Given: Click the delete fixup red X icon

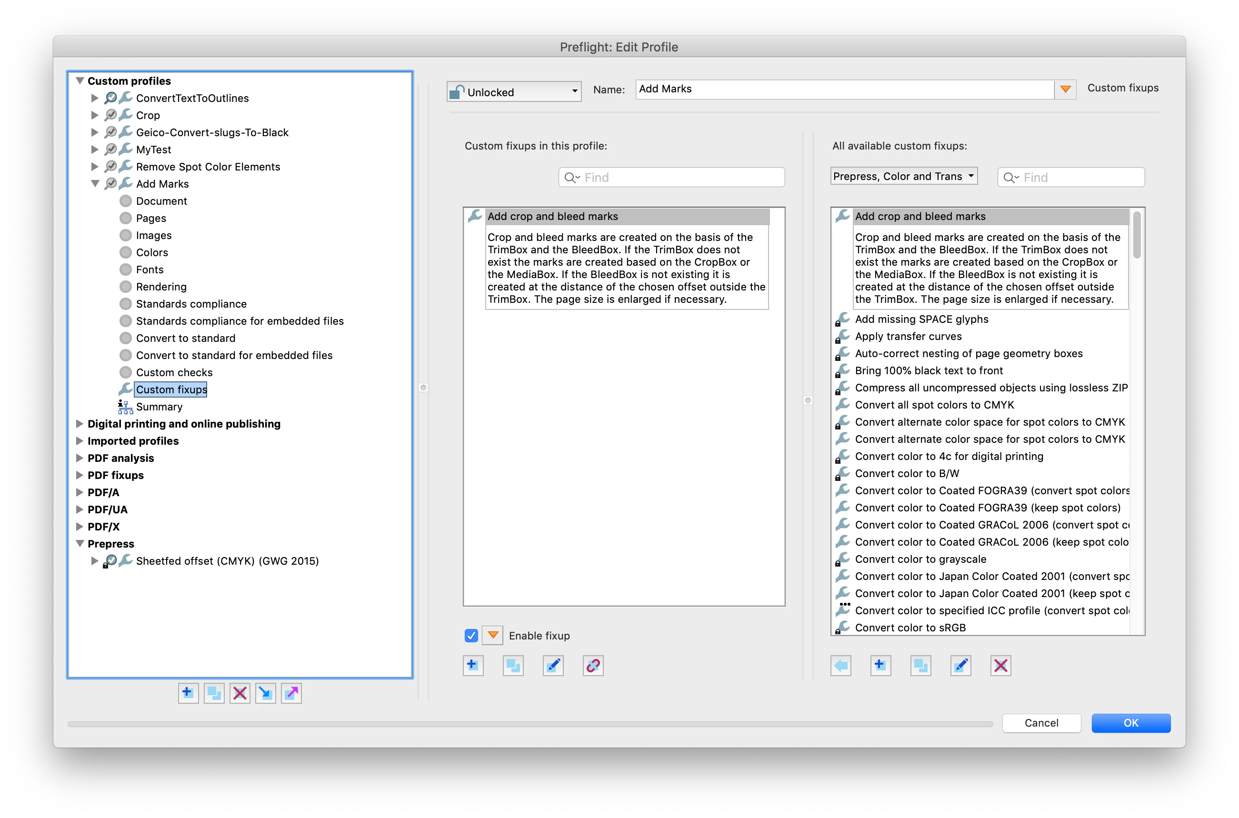Looking at the screenshot, I should click(1000, 666).
